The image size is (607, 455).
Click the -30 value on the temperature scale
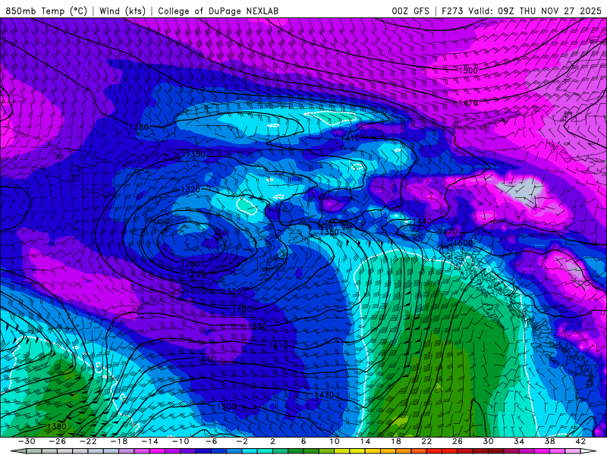coord(27,441)
